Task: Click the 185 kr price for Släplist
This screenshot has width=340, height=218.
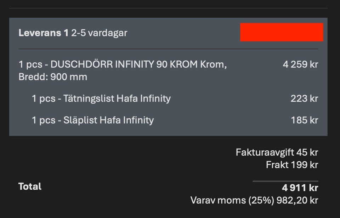Action: (304, 120)
